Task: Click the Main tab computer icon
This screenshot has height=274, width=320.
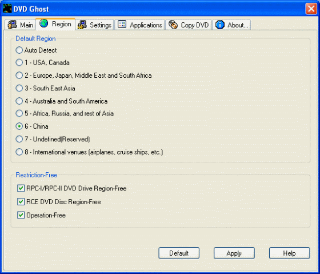Action: point(12,25)
